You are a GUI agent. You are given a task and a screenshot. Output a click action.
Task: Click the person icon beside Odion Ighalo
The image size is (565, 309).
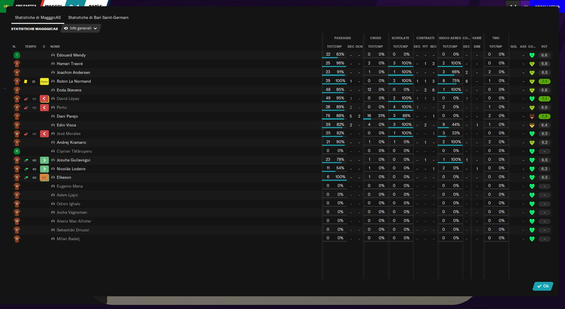tap(53, 204)
